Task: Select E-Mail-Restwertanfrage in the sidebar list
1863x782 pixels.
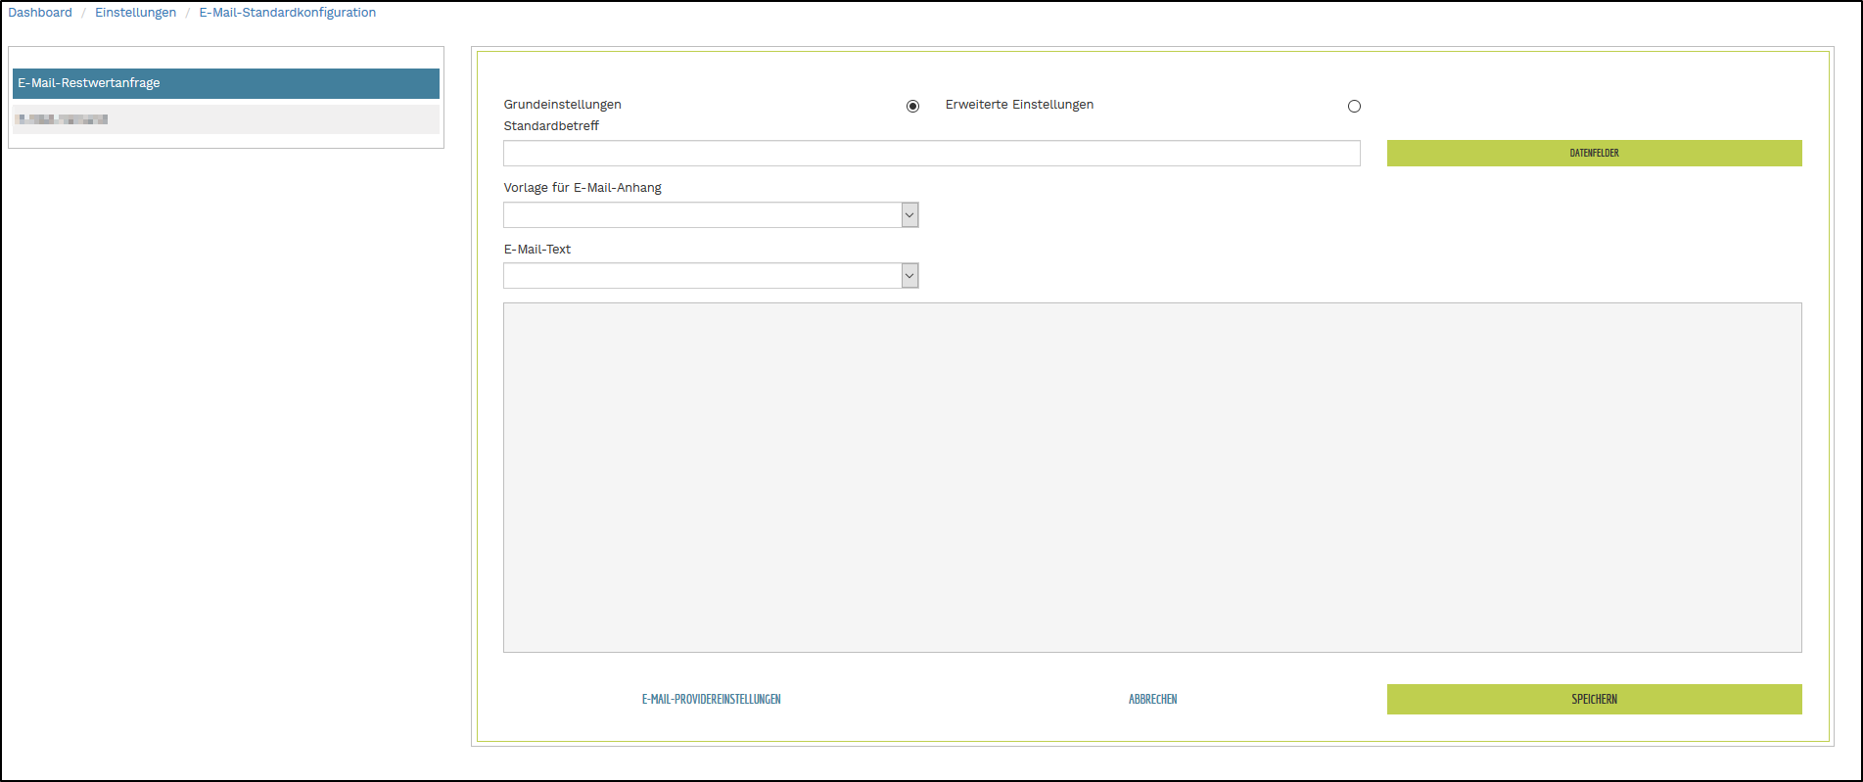Action: 225,83
